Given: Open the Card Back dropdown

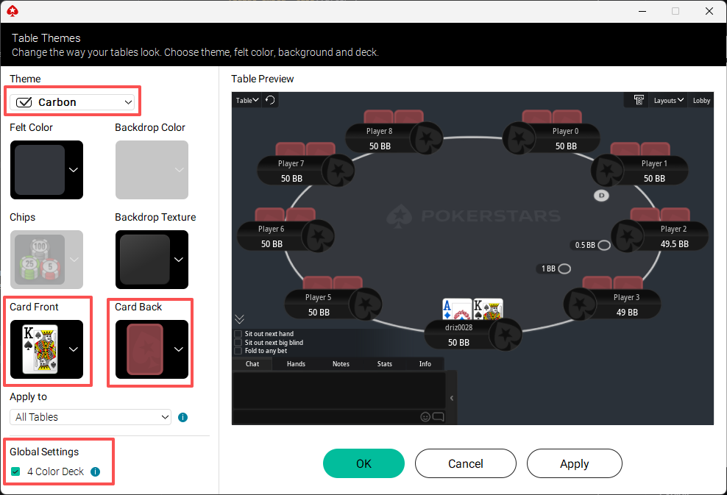Looking at the screenshot, I should click(x=179, y=349).
